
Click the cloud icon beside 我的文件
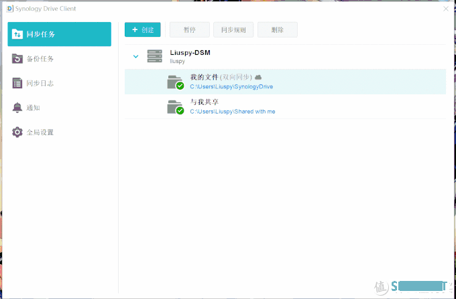tap(258, 77)
